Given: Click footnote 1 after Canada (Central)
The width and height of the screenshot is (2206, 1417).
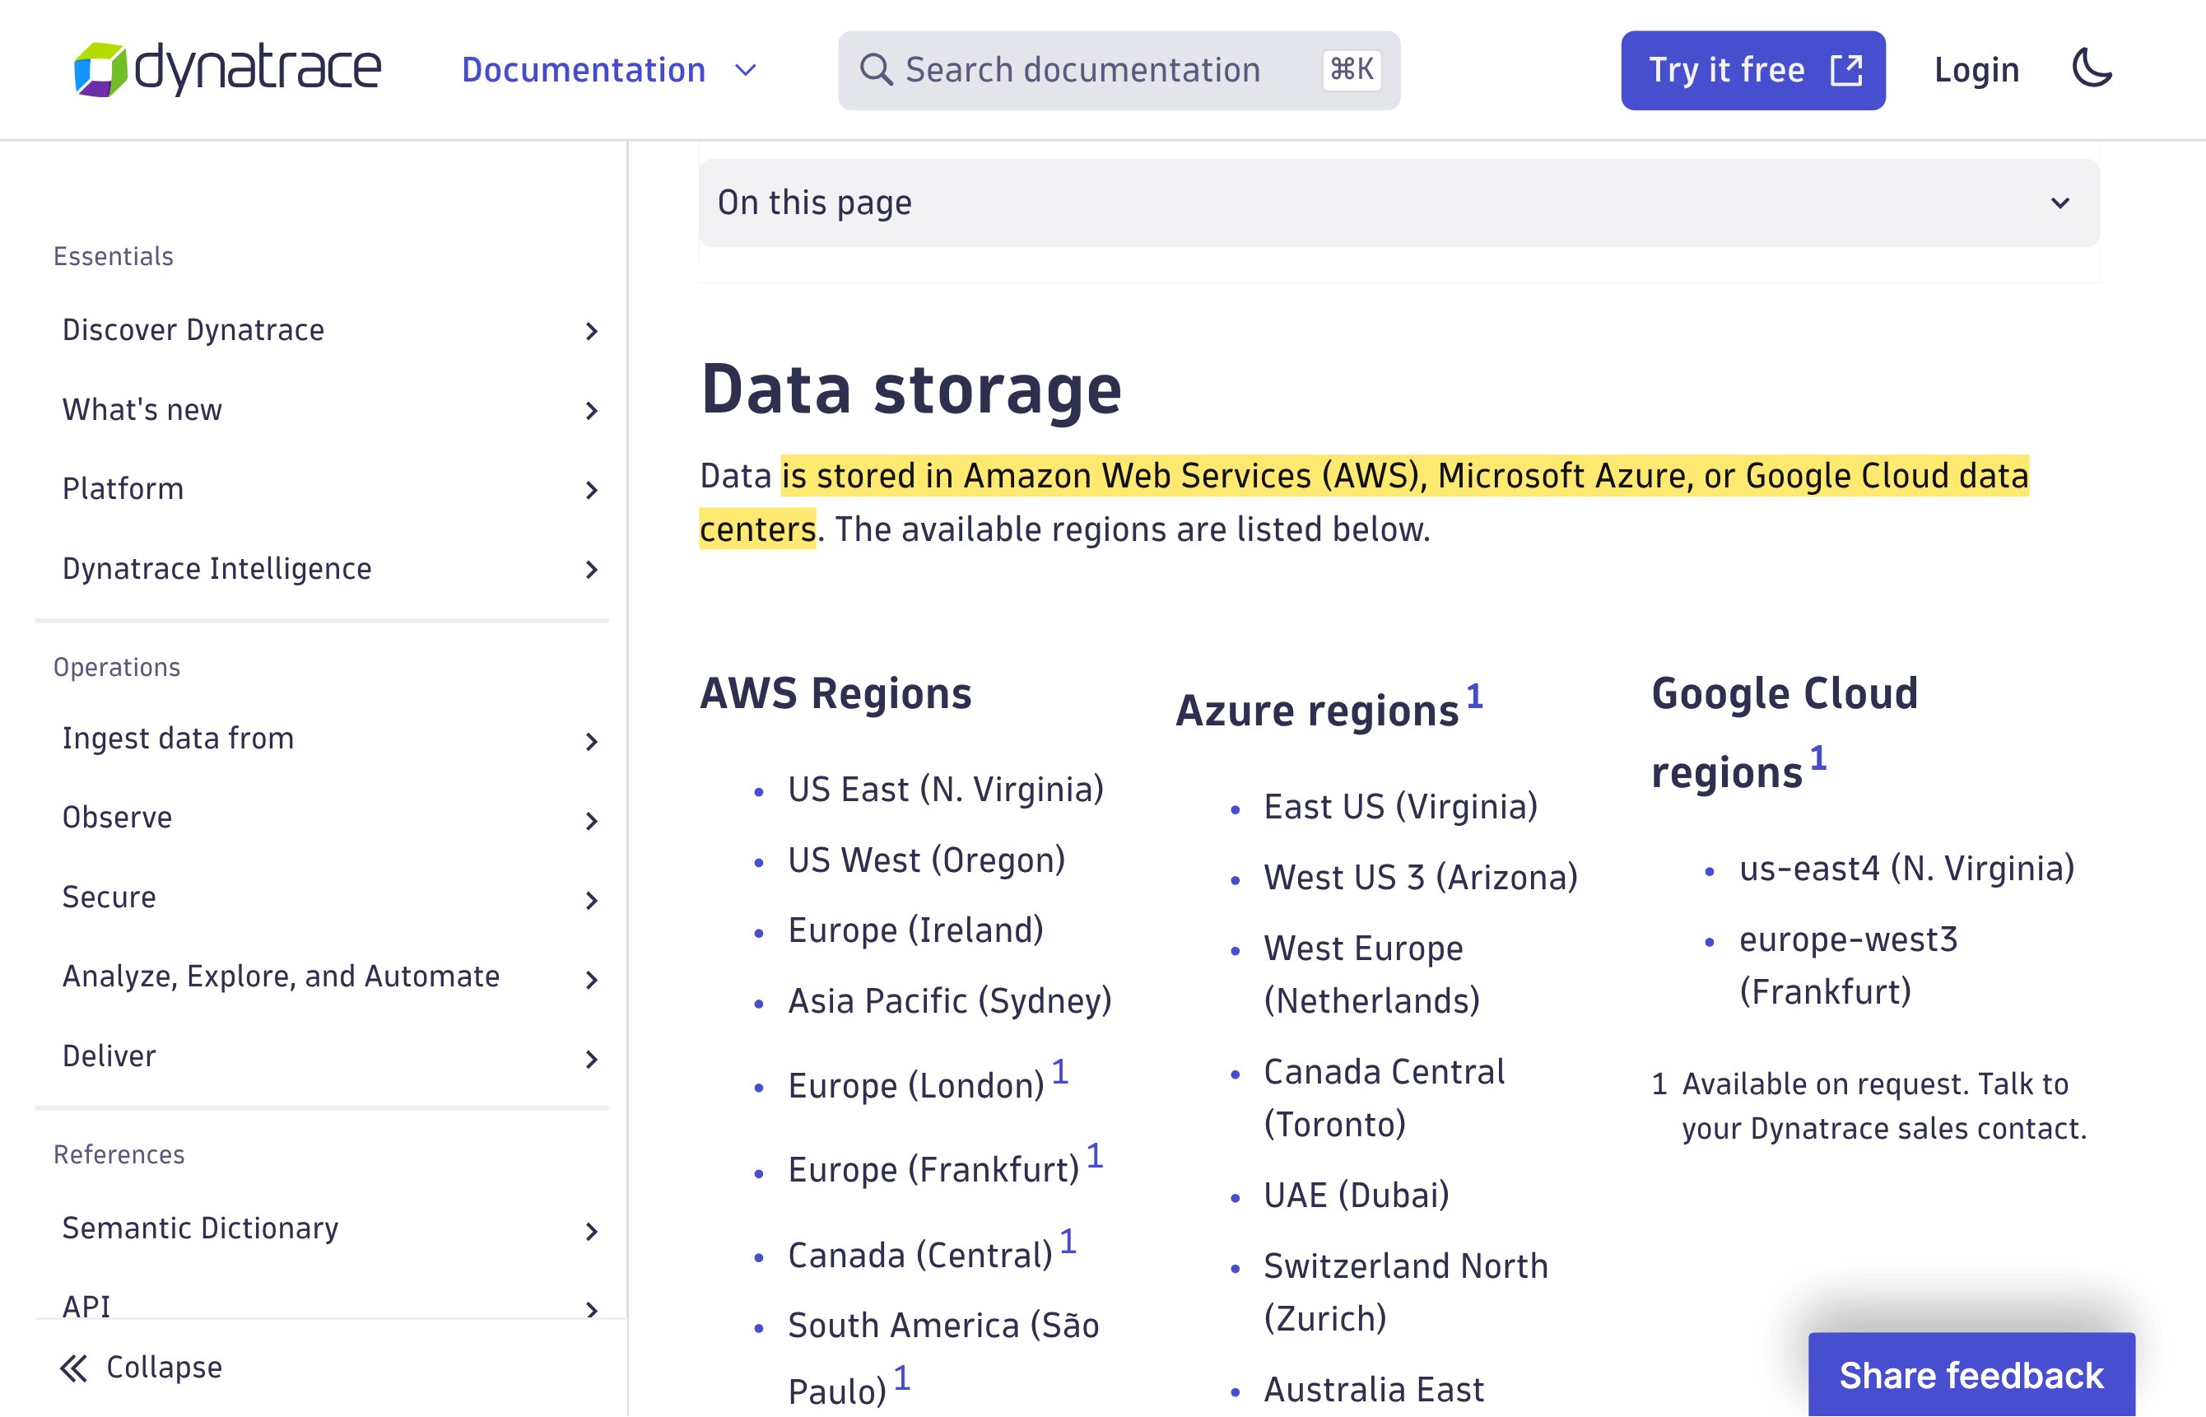Looking at the screenshot, I should tap(1068, 1242).
